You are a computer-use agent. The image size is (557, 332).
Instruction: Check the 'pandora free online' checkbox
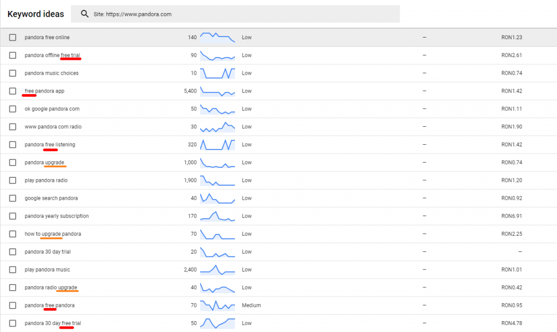pos(13,38)
